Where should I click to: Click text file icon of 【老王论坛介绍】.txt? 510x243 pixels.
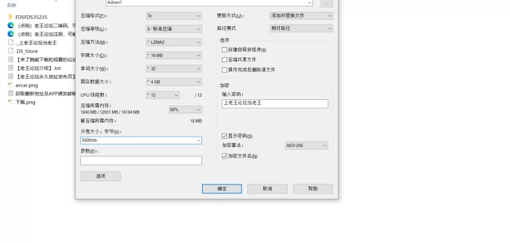click(10, 68)
